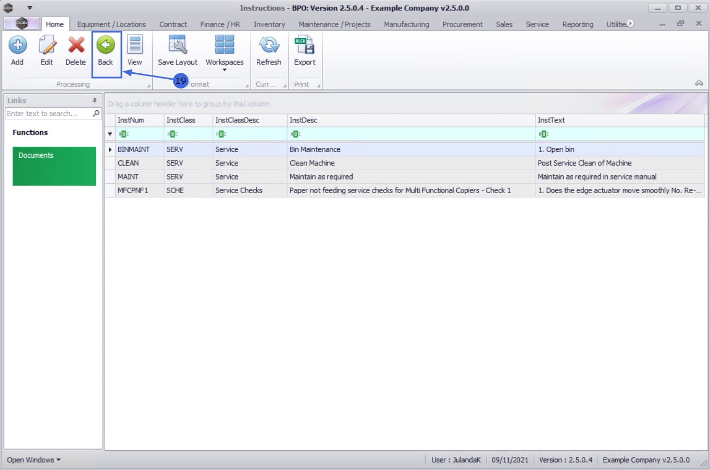The width and height of the screenshot is (710, 470).
Task: Open the quick access toolbar dropdown arrow
Action: tap(30, 8)
